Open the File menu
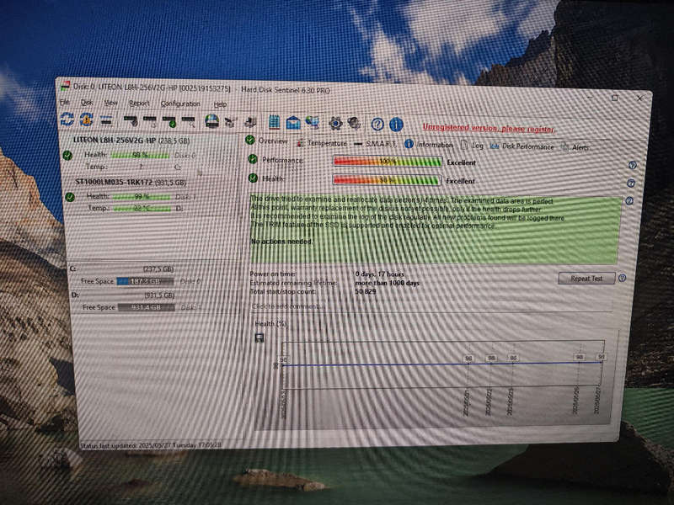Viewport: 674px width, 505px height. point(65,102)
